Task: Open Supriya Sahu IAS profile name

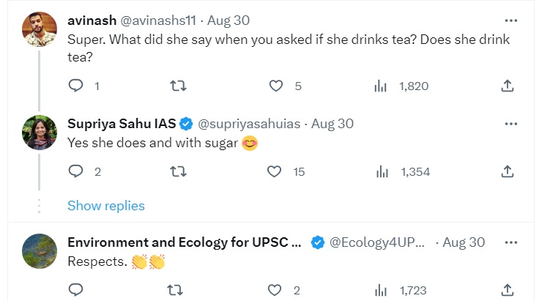Action: pos(122,124)
